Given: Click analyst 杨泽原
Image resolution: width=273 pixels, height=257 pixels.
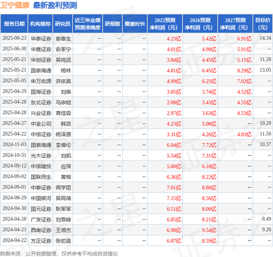Looking at the screenshot, I should click(63, 134).
